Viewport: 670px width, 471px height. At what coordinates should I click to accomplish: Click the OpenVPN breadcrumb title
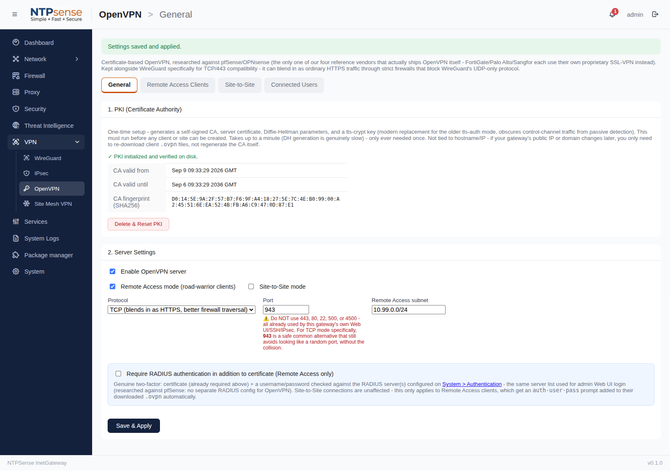coord(120,15)
